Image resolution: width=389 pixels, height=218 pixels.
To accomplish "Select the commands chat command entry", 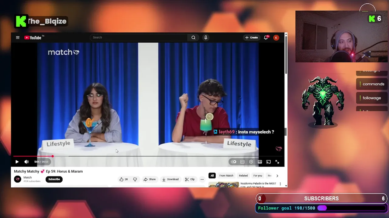I will tap(371, 84).
